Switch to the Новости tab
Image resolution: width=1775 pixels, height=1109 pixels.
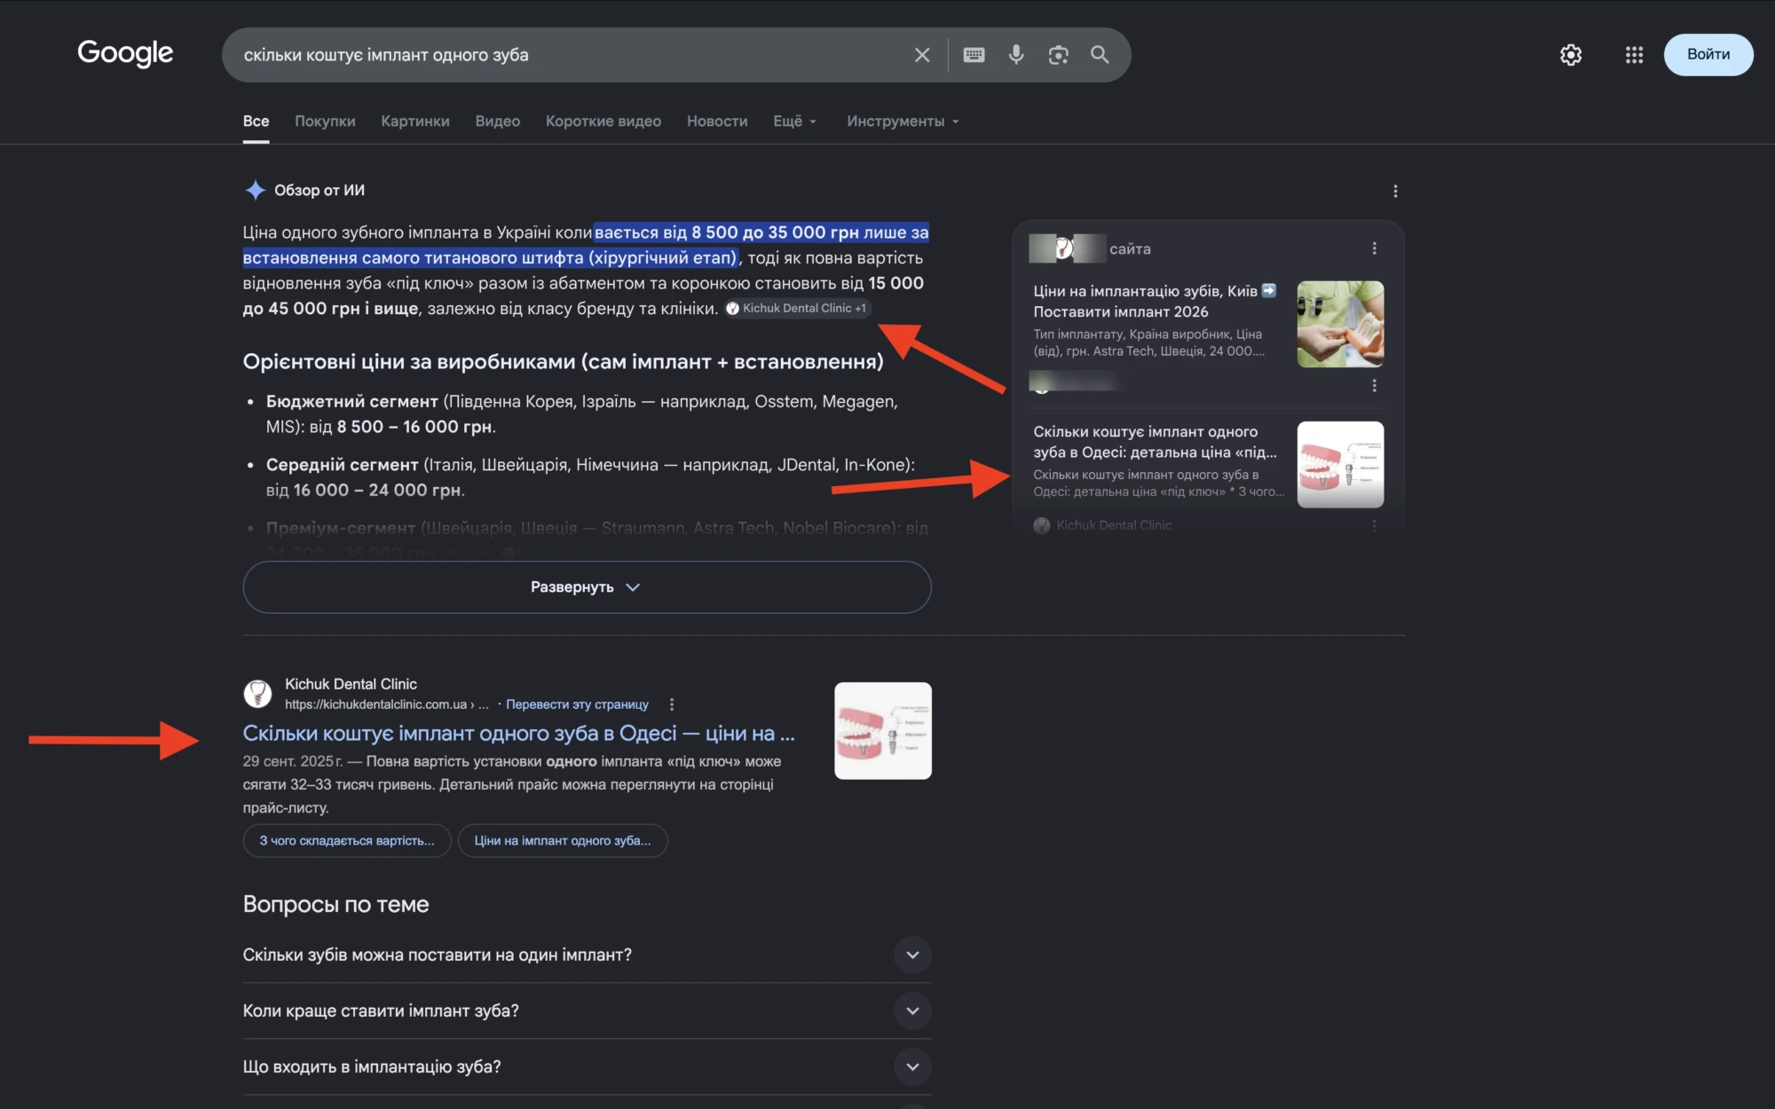click(x=717, y=122)
